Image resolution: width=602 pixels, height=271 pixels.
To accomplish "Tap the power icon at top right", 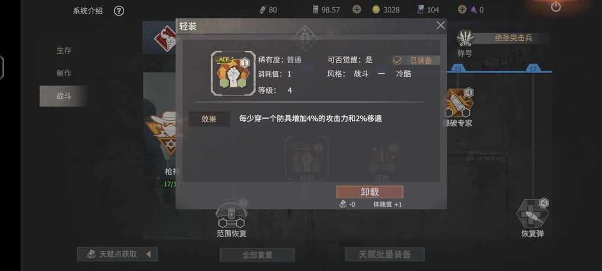I will 555,6.
